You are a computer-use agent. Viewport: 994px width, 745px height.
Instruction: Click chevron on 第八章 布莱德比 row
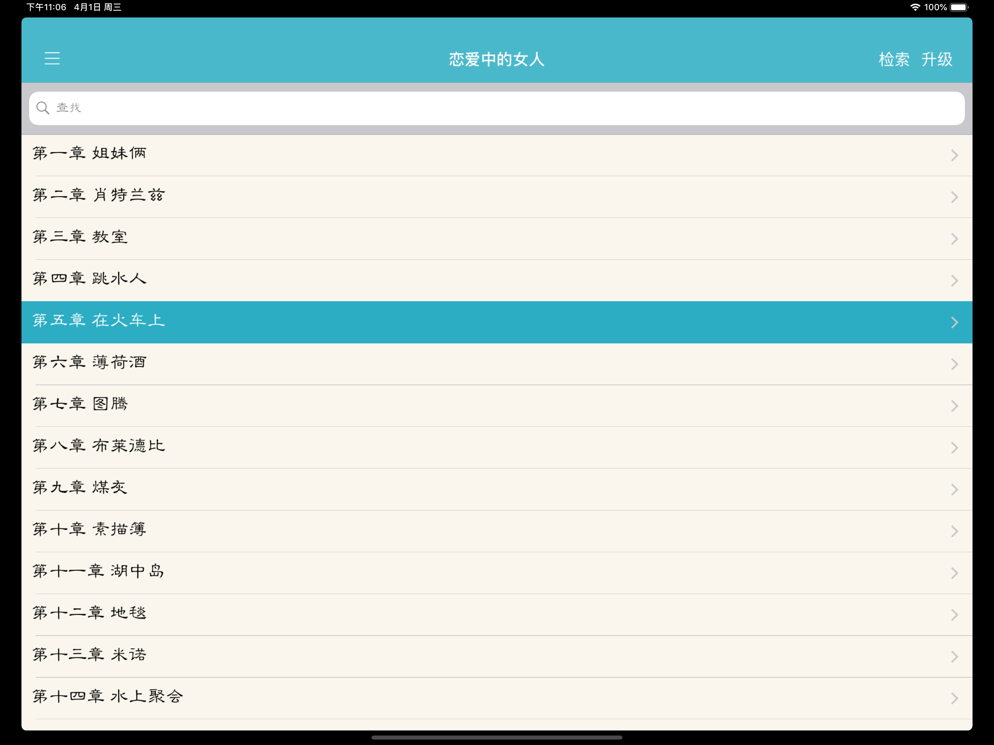(954, 448)
